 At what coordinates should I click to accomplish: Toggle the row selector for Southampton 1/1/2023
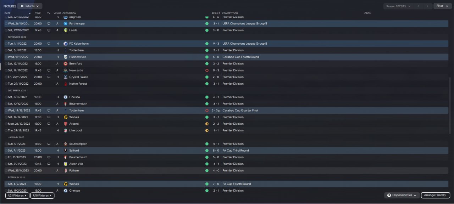6,144
